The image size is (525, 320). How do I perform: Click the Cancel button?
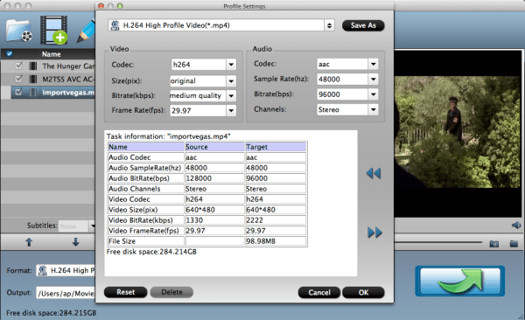pos(319,293)
